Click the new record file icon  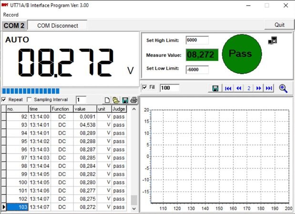107,100
